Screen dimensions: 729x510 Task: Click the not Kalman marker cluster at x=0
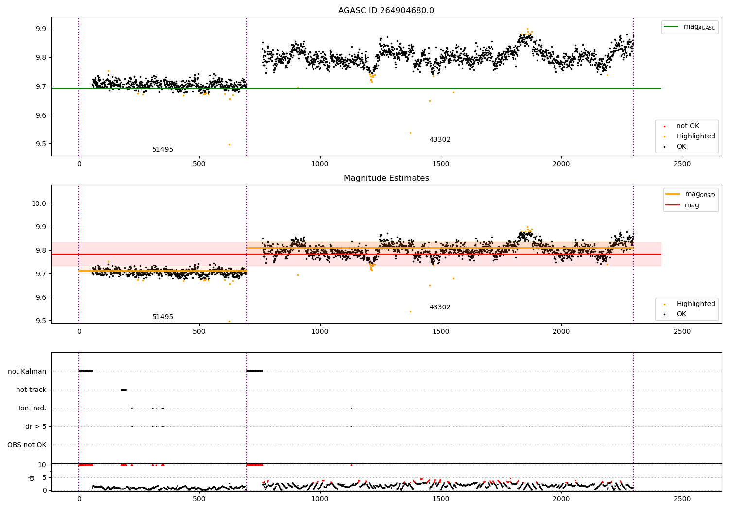point(86,371)
